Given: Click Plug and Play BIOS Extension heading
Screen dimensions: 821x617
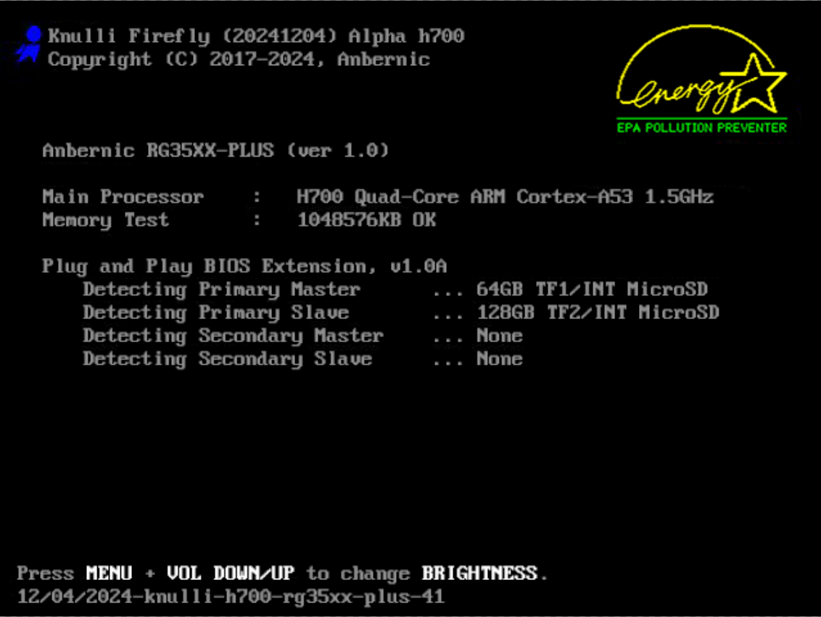Looking at the screenshot, I should [244, 266].
